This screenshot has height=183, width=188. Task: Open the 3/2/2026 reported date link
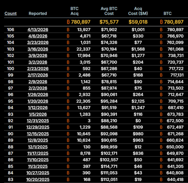point(38,62)
